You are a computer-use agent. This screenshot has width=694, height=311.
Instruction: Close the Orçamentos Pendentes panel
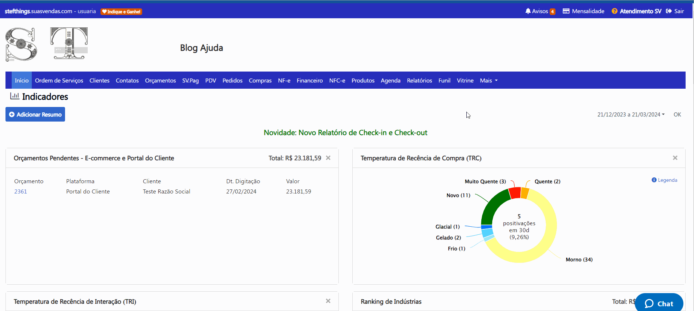pyautogui.click(x=328, y=158)
